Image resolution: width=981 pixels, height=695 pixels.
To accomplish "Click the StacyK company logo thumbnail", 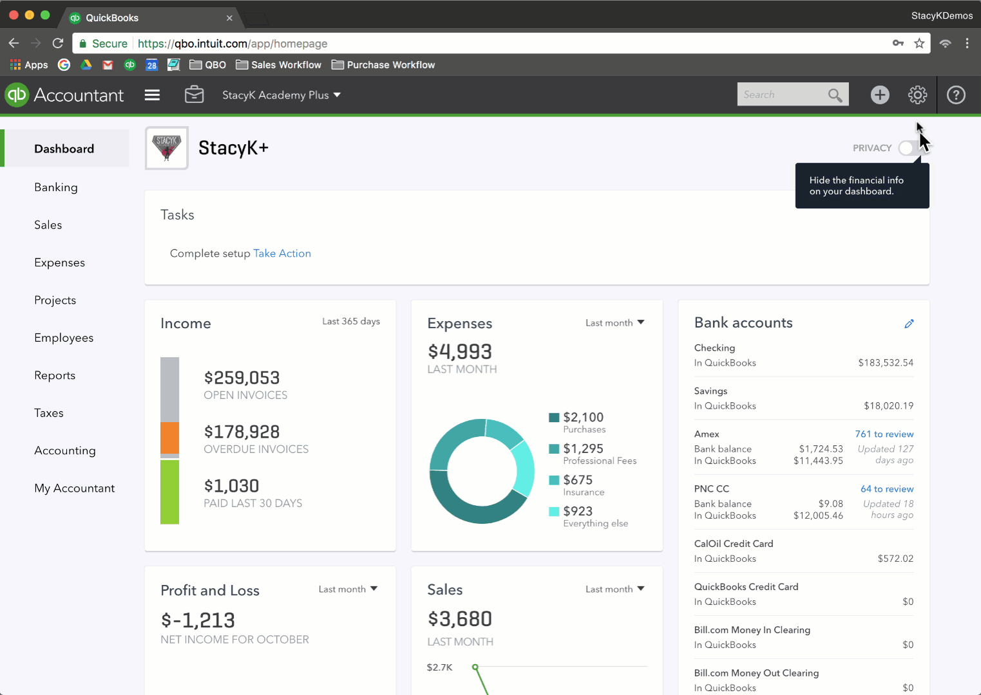I will (167, 148).
